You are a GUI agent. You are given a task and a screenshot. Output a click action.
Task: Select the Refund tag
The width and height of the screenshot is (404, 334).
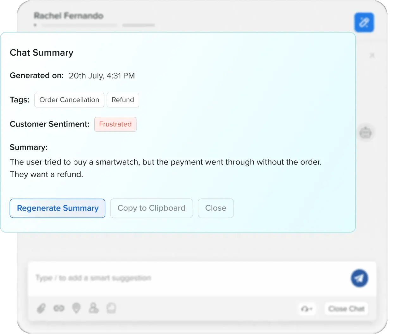point(123,100)
